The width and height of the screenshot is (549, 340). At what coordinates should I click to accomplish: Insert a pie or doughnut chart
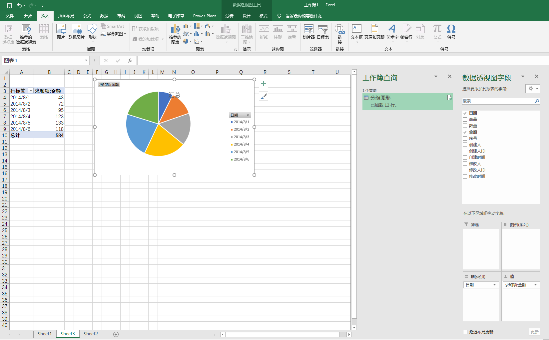(x=187, y=41)
